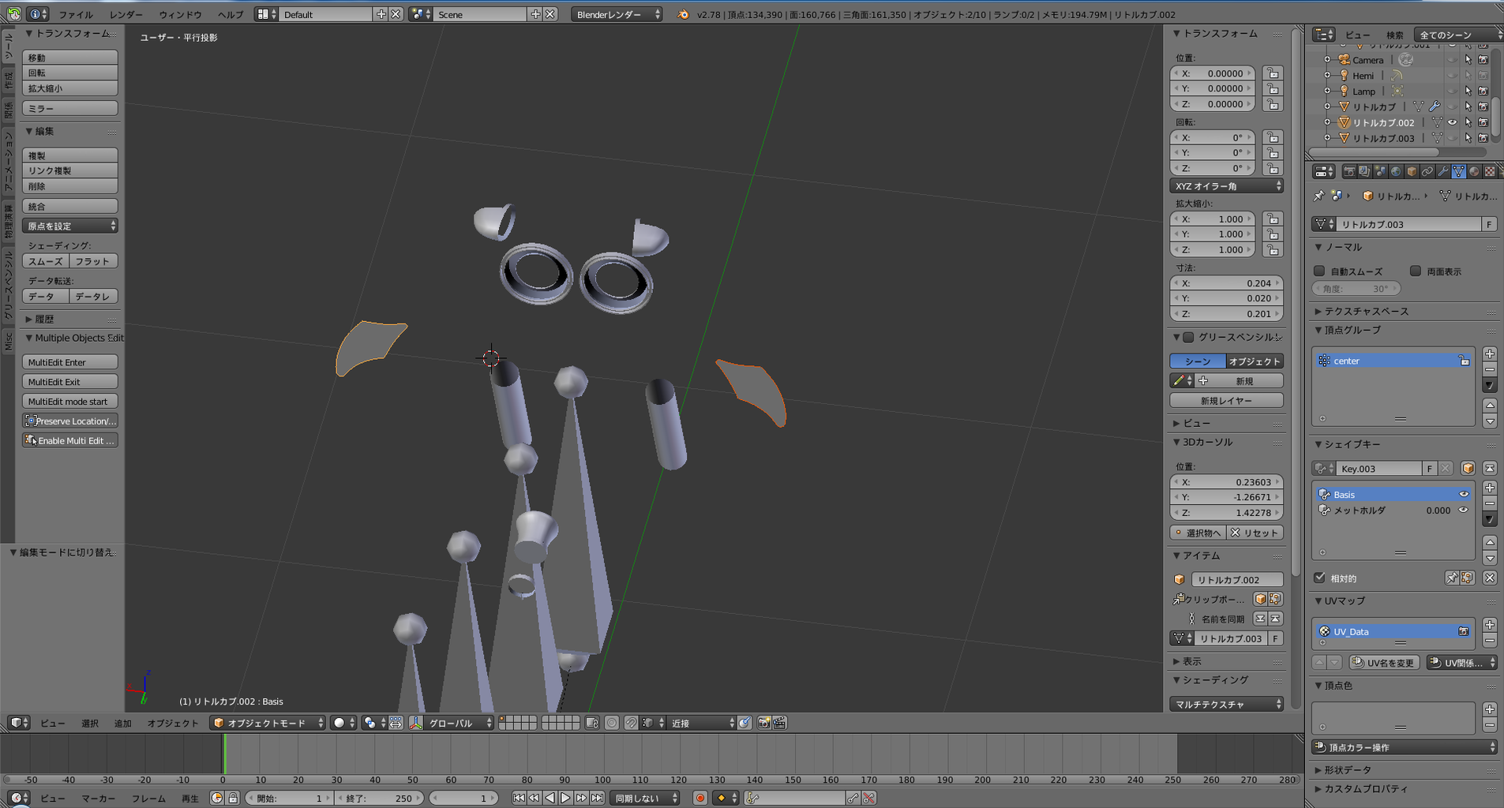The width and height of the screenshot is (1504, 808).
Task: Open the Modifiers properties tab (wrench icon)
Action: tap(1443, 171)
